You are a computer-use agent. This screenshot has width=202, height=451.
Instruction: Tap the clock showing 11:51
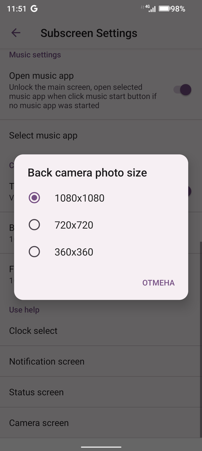[16, 9]
